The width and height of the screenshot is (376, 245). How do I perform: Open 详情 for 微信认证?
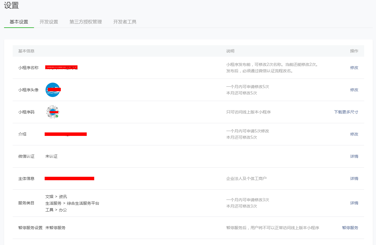coord(354,156)
